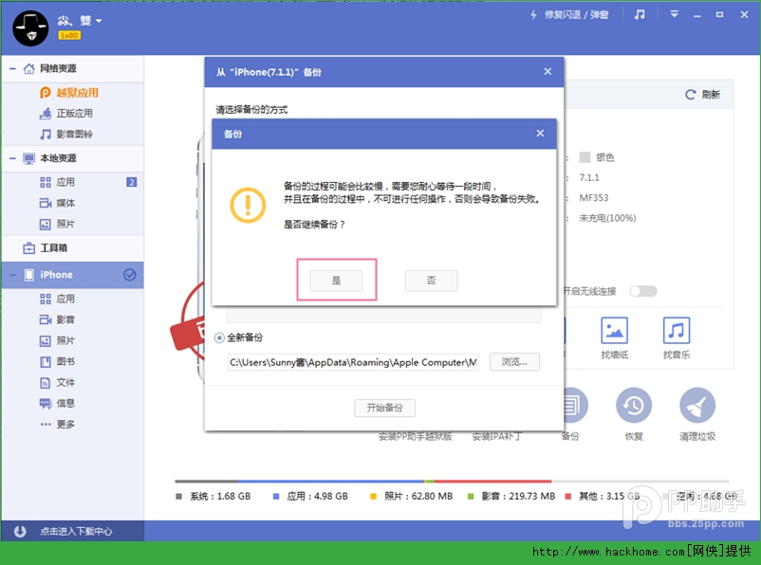
Task: Click the 刷新 refresh button
Action: coord(702,95)
